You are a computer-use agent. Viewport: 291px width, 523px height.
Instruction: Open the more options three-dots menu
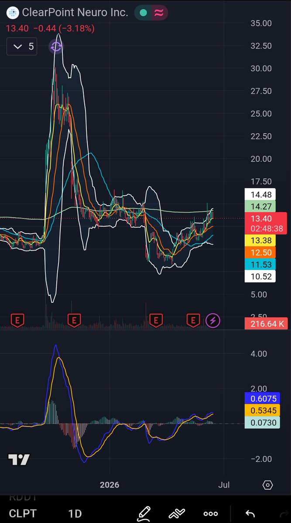(x=211, y=513)
